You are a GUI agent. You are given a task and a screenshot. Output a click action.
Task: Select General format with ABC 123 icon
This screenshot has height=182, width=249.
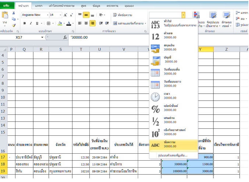(x=173, y=24)
